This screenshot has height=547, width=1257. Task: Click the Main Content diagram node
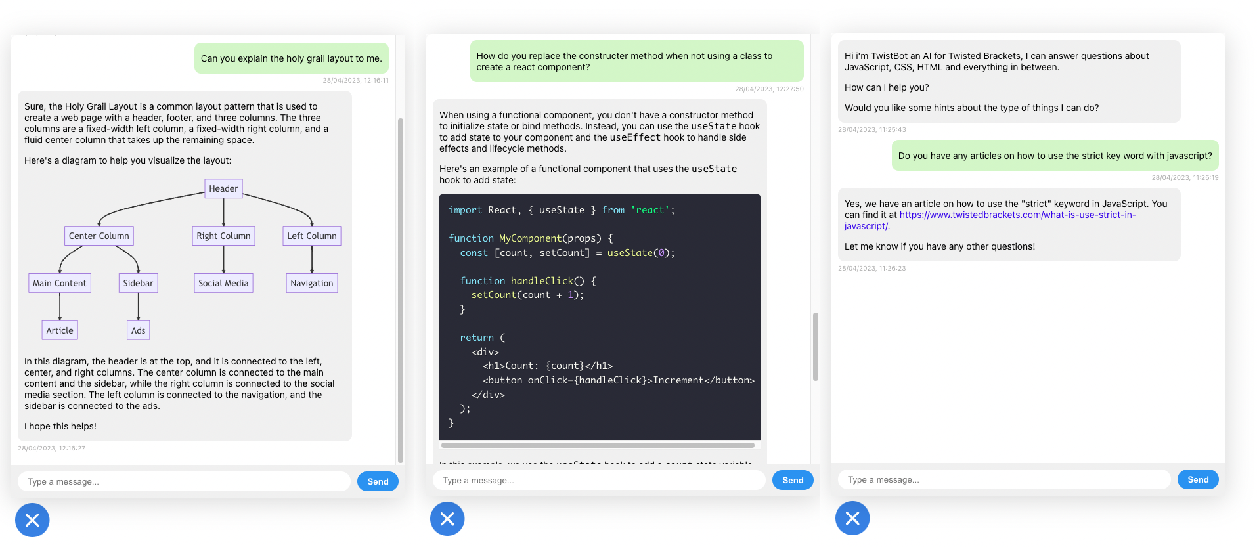click(x=60, y=283)
